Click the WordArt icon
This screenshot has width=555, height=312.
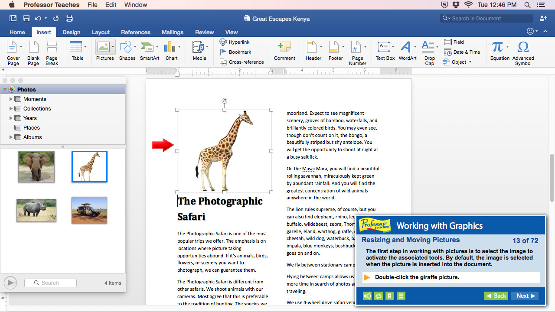[406, 47]
